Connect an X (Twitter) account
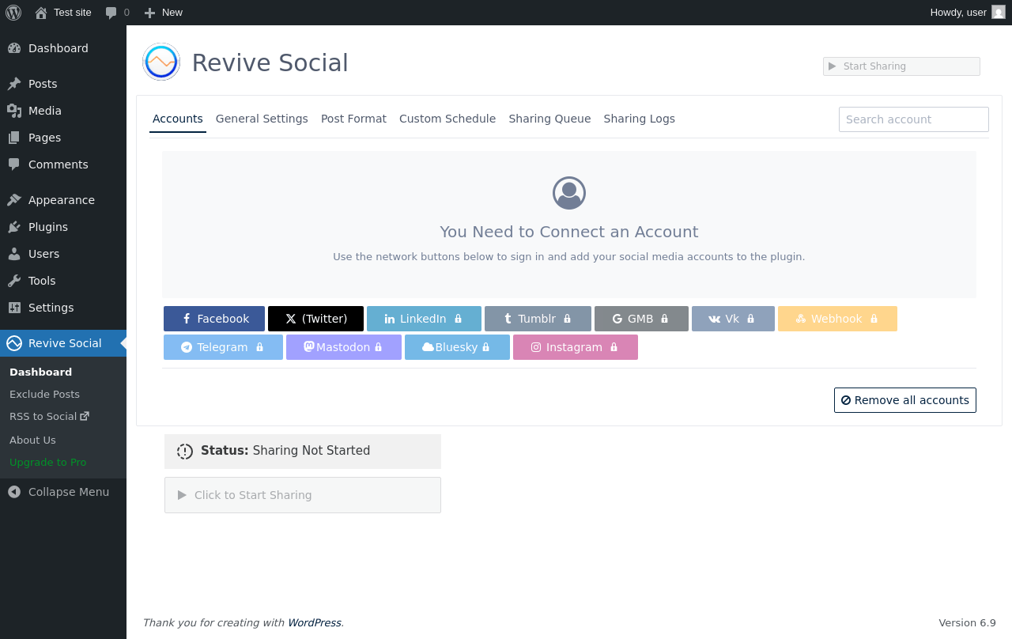This screenshot has height=639, width=1012. point(315,319)
